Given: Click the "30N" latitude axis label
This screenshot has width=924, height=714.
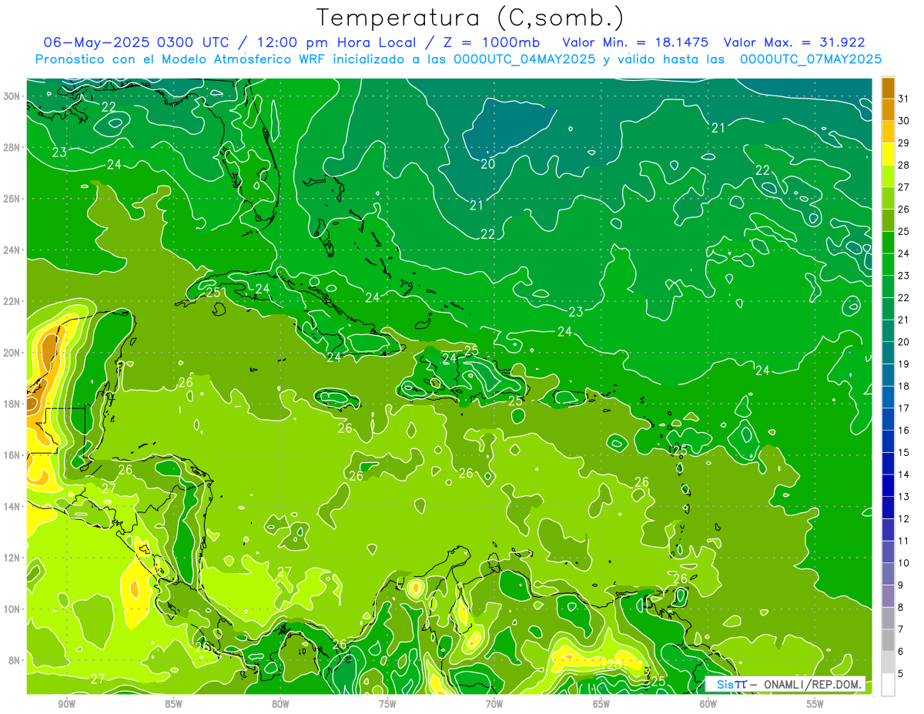Looking at the screenshot, I should pyautogui.click(x=11, y=96).
